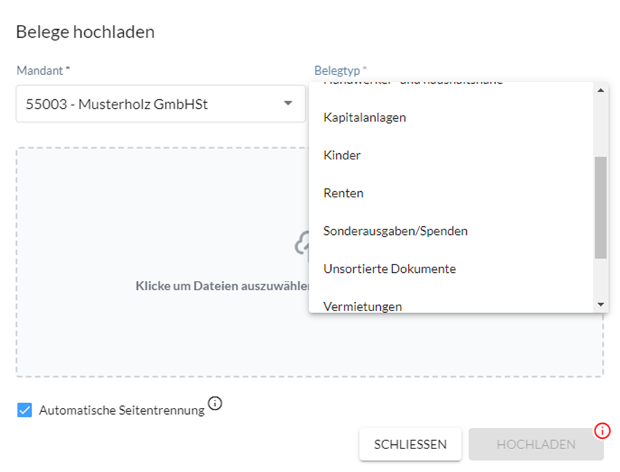Screen dimensions: 620x472
Task: Open the Mandant combo box showing 55003 - Musterholz GmbHSt
Action: [x=161, y=103]
